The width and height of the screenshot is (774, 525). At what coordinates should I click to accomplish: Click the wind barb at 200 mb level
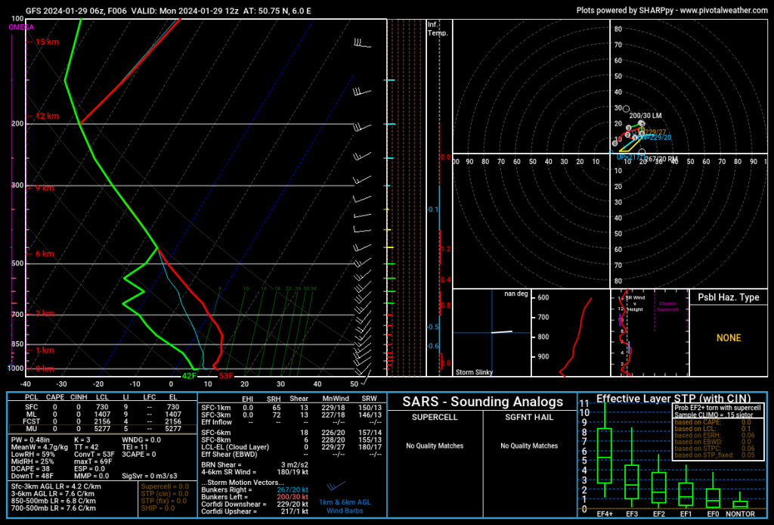click(362, 127)
